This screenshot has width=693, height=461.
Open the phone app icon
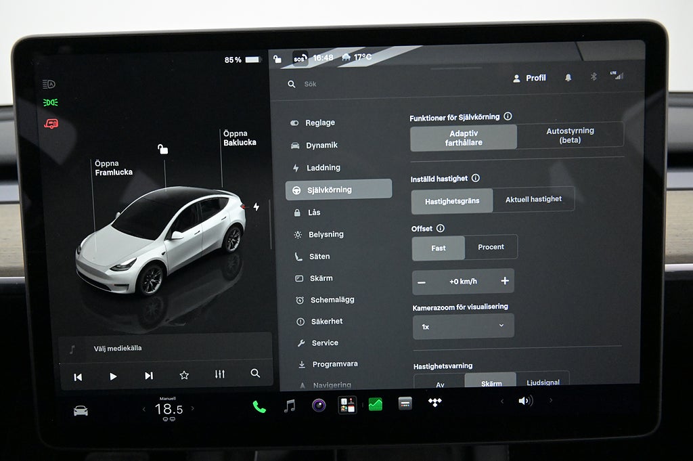259,407
